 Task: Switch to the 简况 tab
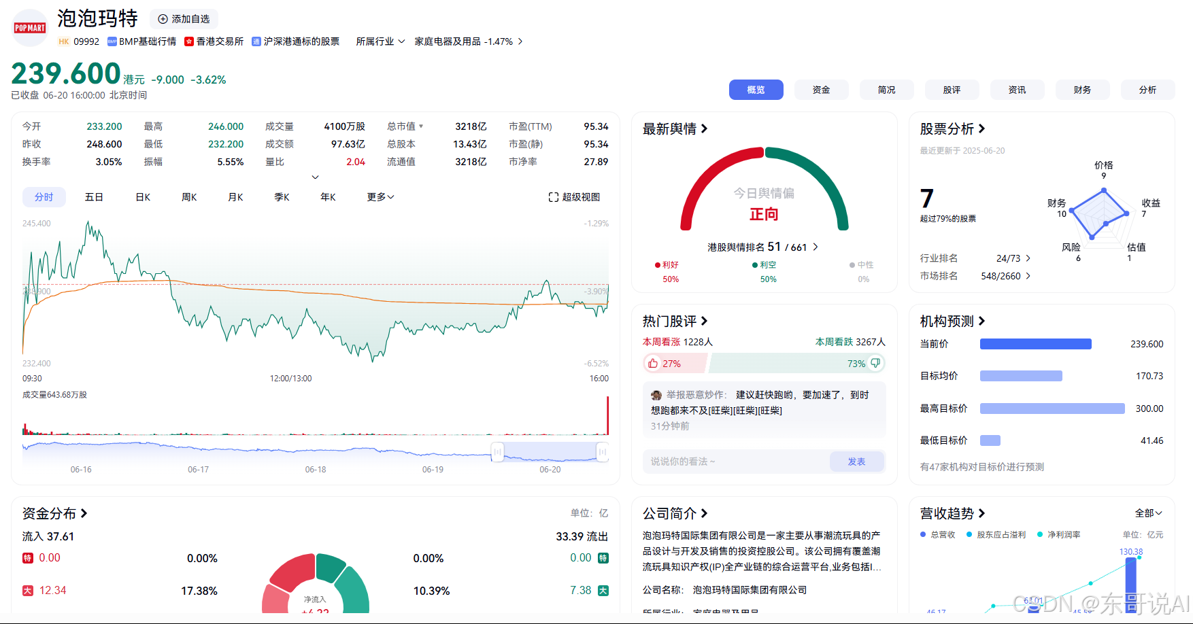tap(886, 90)
